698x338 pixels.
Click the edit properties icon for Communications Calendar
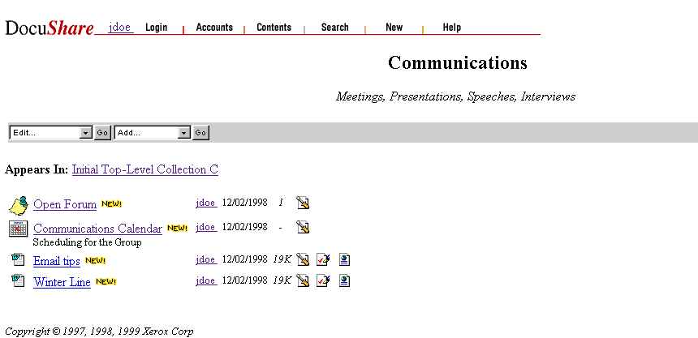click(303, 228)
